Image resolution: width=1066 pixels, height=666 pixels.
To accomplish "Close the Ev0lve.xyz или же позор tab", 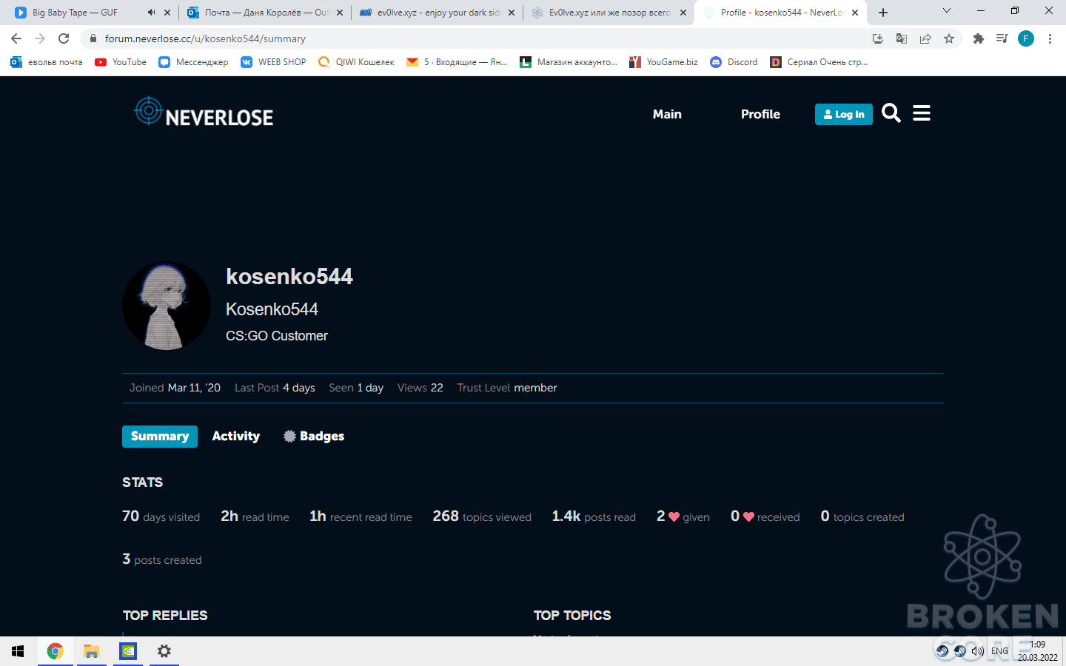I will tap(683, 13).
